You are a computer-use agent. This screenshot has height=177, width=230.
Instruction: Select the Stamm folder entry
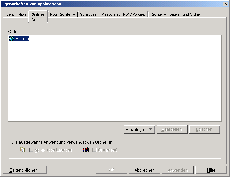tap(19, 38)
